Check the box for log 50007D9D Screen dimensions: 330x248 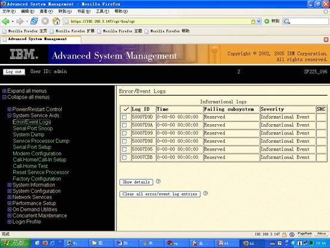pyautogui.click(x=124, y=117)
